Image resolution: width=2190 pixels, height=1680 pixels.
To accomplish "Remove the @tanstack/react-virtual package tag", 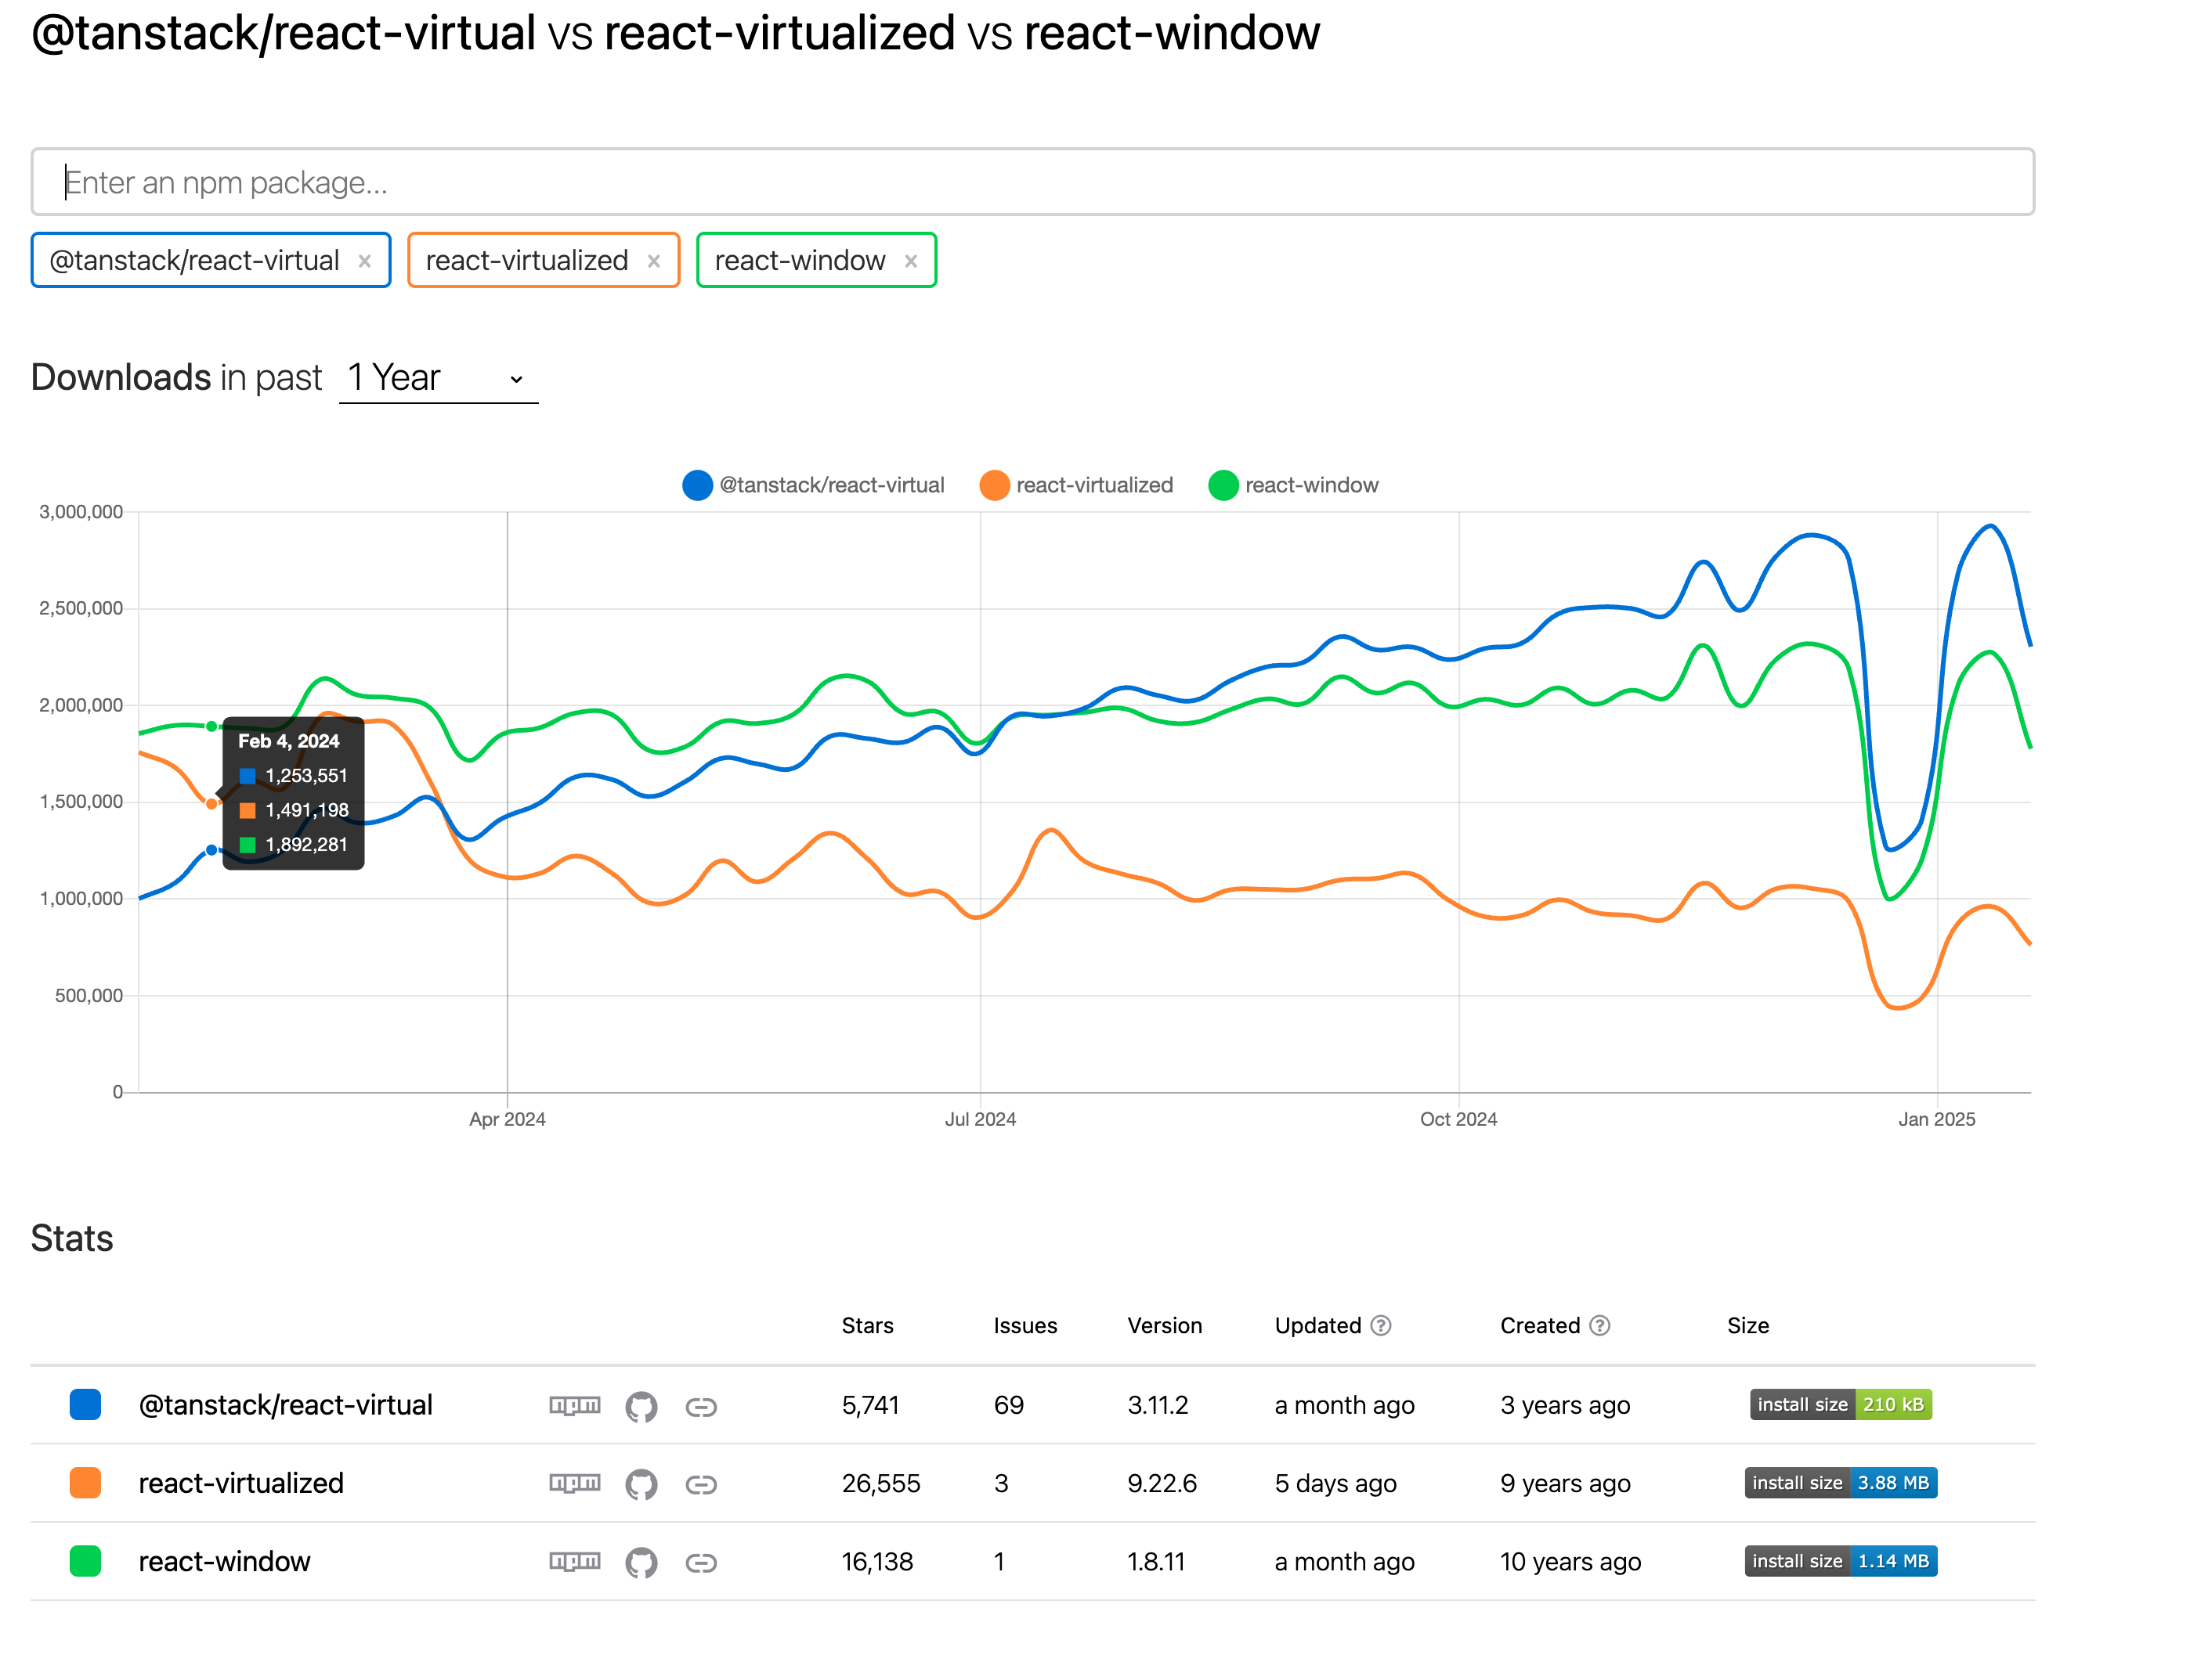I will tap(365, 261).
